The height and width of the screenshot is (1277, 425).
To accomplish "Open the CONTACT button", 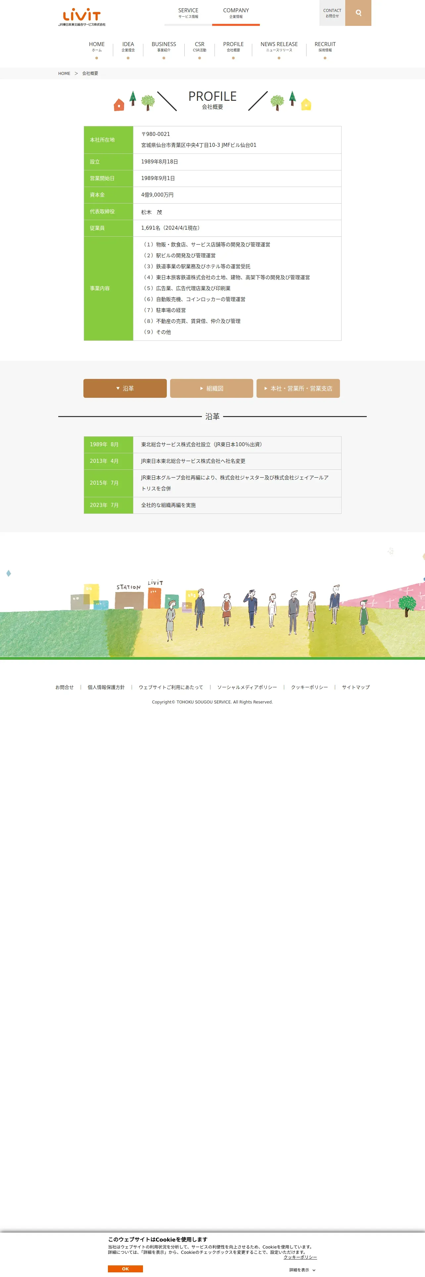I will (332, 13).
